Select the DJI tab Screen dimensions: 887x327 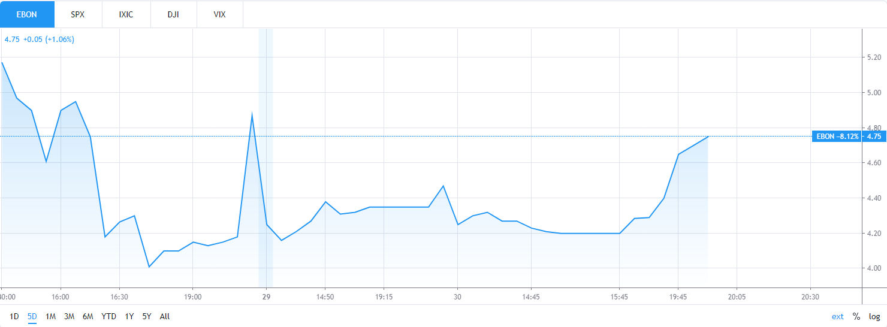[174, 14]
